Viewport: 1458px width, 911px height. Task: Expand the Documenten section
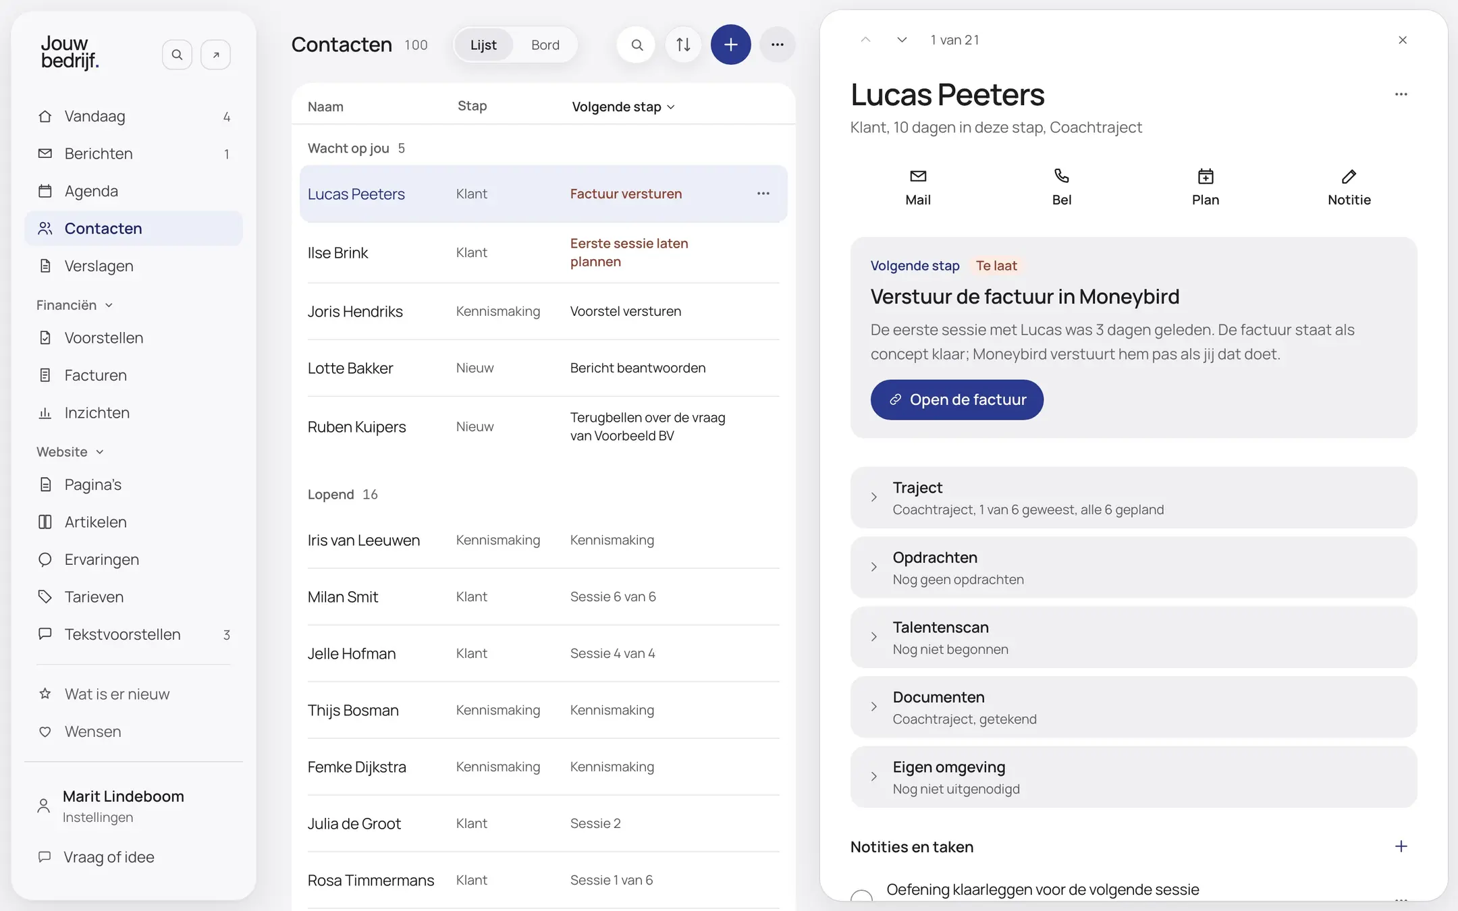coord(1133,707)
